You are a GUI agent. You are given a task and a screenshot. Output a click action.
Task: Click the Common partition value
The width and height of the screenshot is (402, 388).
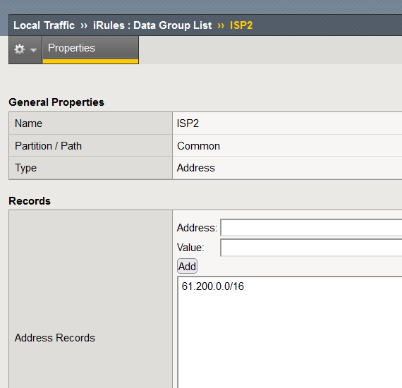click(198, 146)
